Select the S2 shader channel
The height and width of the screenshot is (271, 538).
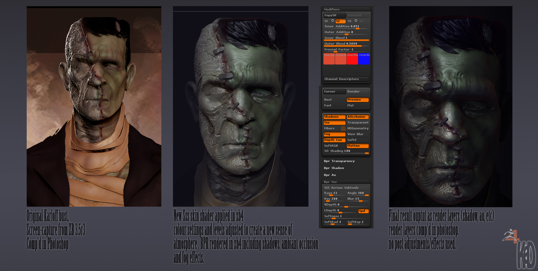[340, 21]
